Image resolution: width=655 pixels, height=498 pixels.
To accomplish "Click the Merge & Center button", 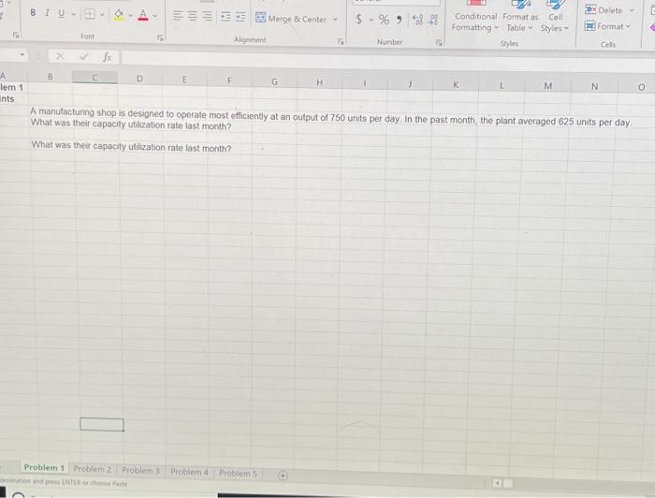I will pyautogui.click(x=291, y=19).
